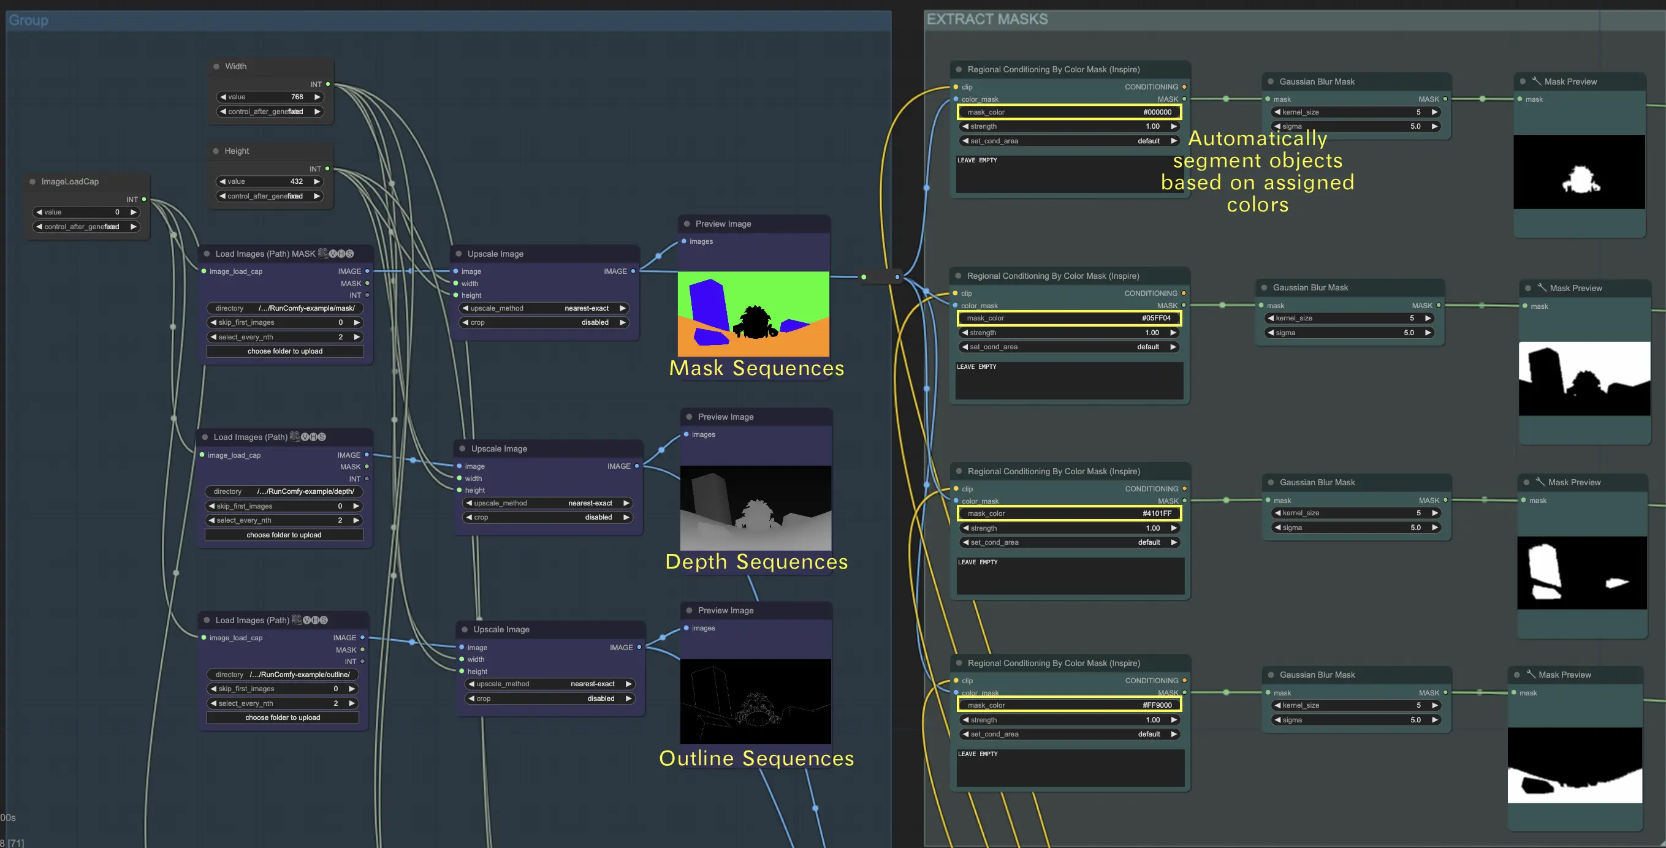This screenshot has width=1666, height=848.
Task: Click the wrench icon on second Mask Preview
Action: pyautogui.click(x=1541, y=287)
